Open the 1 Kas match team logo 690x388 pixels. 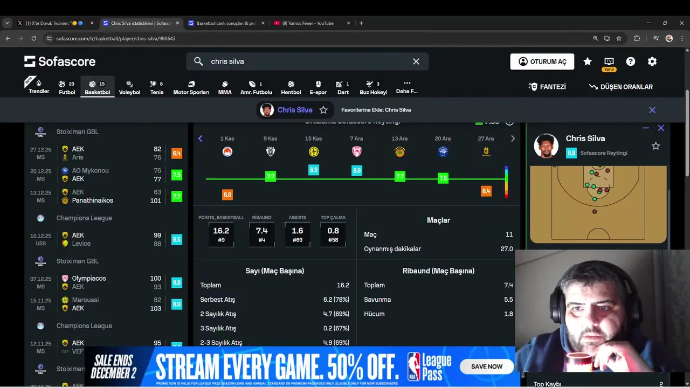(227, 152)
